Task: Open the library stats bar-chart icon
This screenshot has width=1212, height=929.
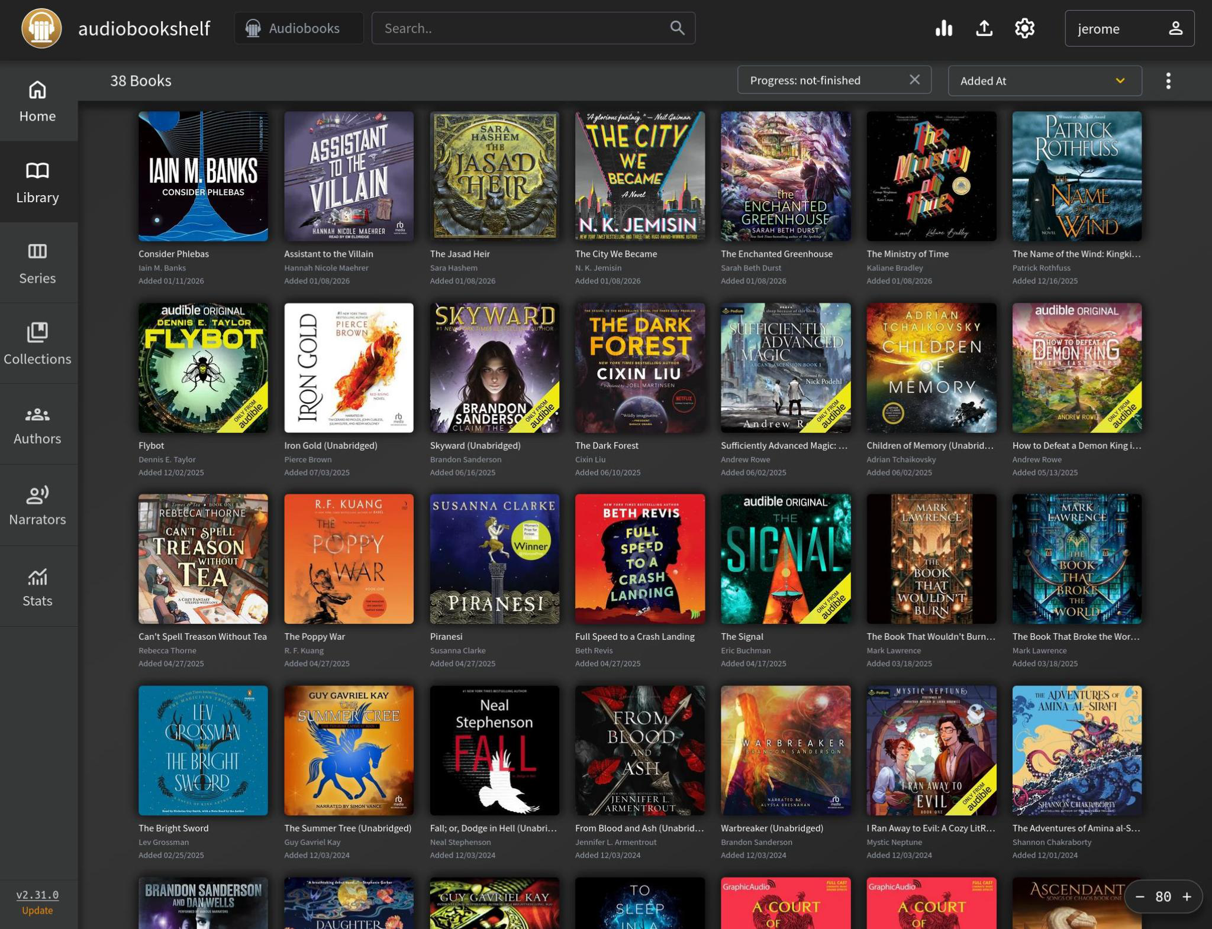Action: (x=943, y=28)
